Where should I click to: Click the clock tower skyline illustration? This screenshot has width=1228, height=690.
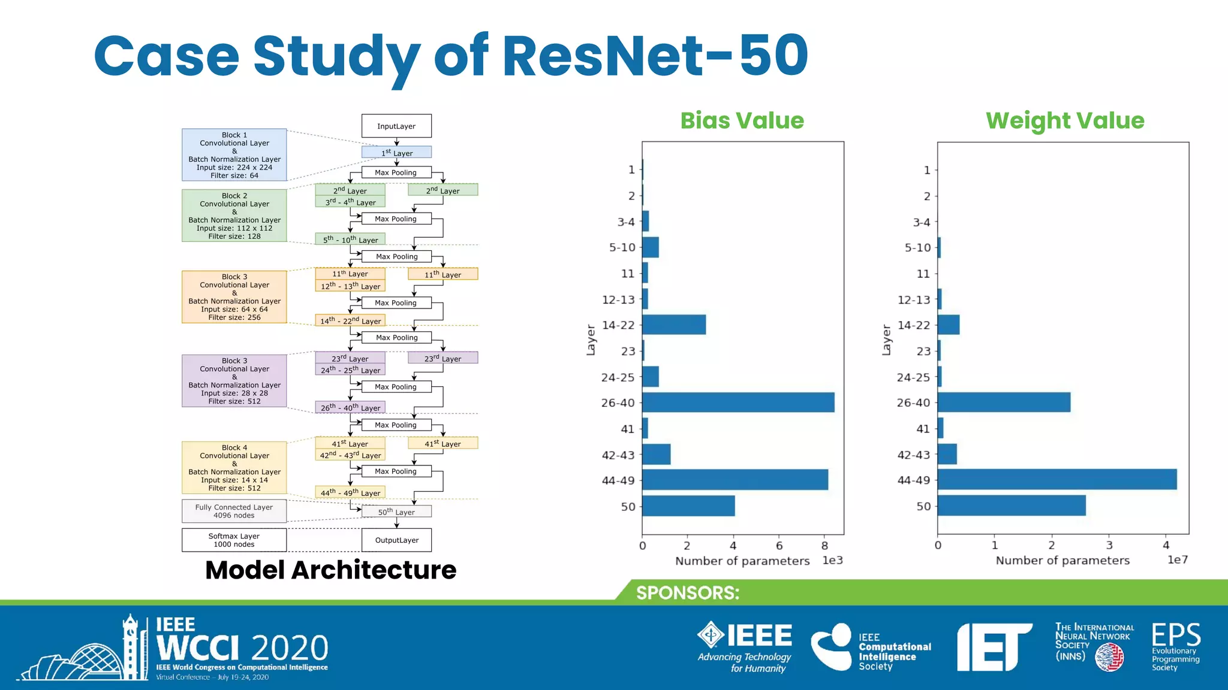tap(84, 653)
